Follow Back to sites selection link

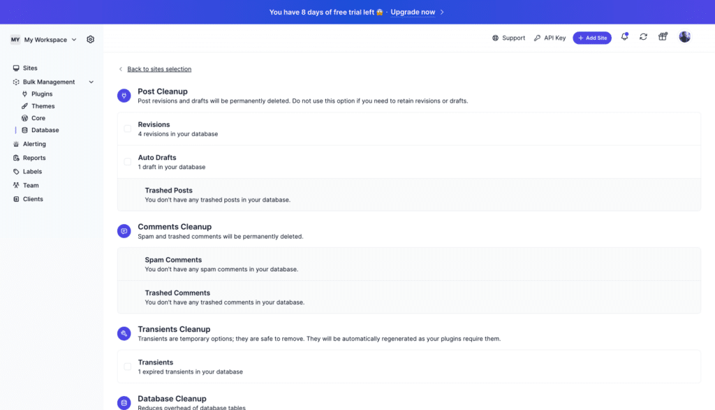(x=159, y=69)
